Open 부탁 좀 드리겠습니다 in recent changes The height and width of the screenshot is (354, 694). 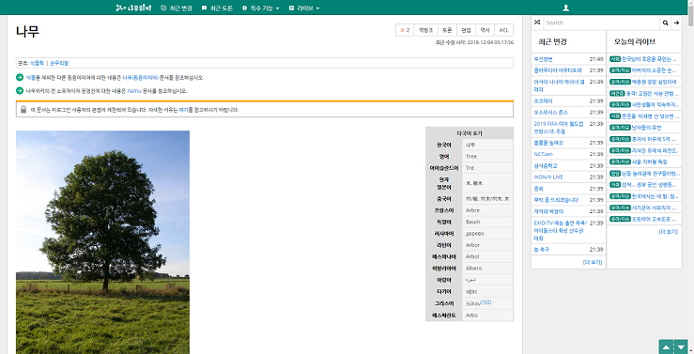coord(556,200)
